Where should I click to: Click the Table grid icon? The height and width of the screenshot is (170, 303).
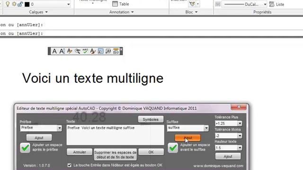(115, 4)
